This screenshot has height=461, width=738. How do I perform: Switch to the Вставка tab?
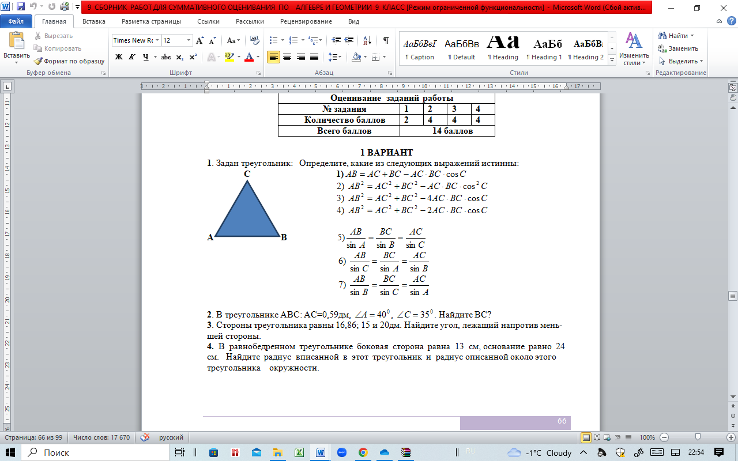(93, 21)
